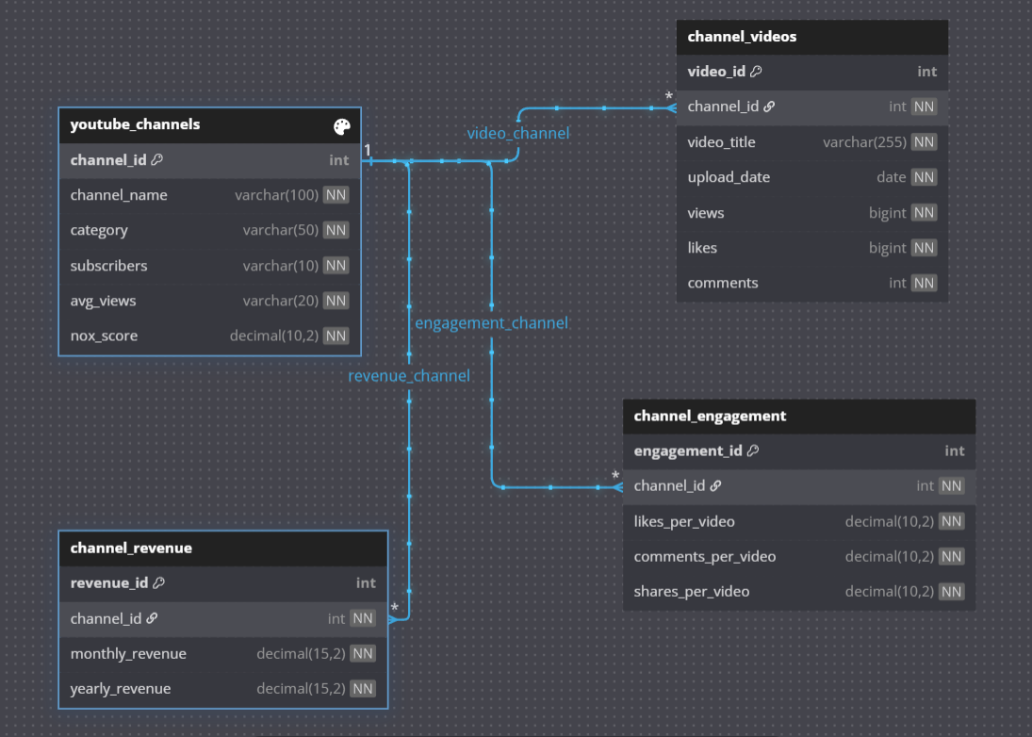Select the views field in channel_videos
The height and width of the screenshot is (737, 1032).
812,213
